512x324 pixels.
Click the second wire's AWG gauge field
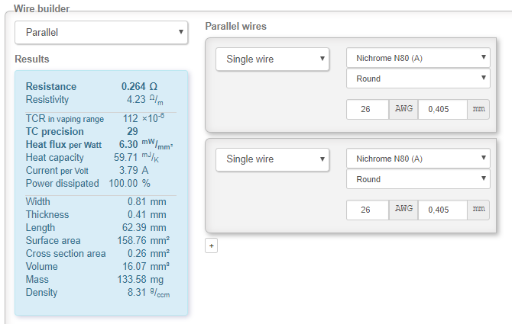[x=368, y=210]
